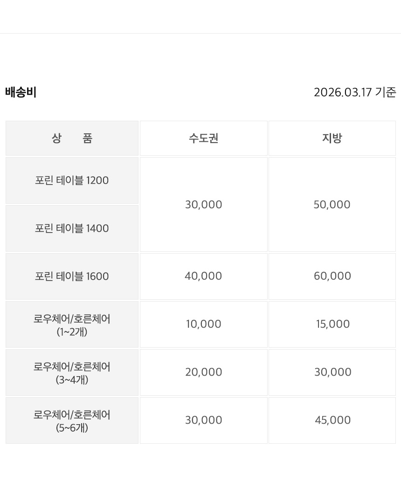Click the 2026.03.17 기준 date text
Image resolution: width=401 pixels, height=495 pixels.
click(354, 92)
